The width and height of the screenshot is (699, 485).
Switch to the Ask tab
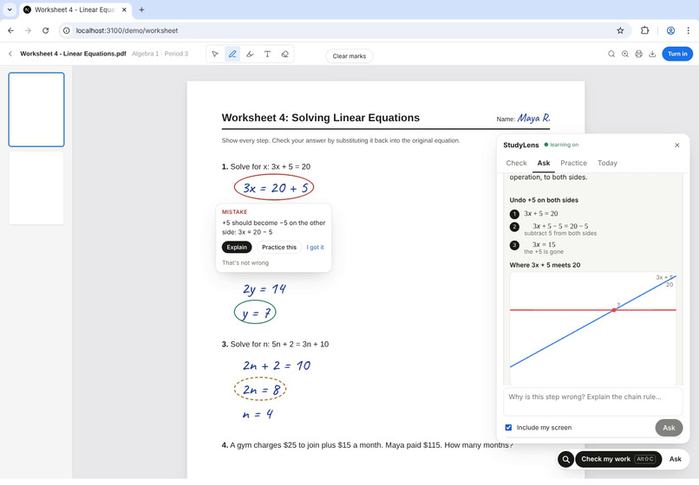[544, 163]
